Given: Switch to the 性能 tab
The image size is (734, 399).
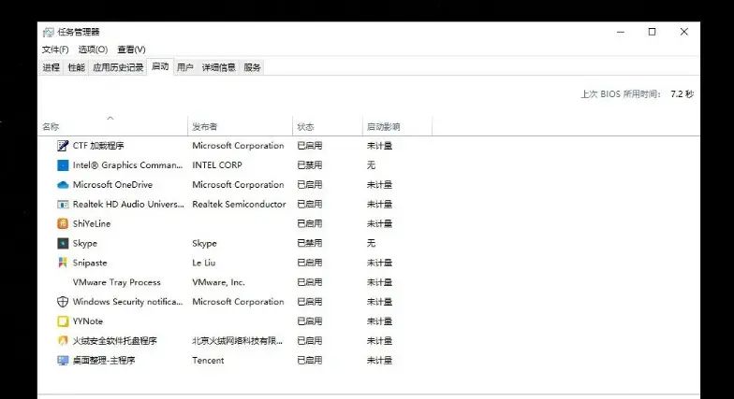Looking at the screenshot, I should tap(77, 67).
